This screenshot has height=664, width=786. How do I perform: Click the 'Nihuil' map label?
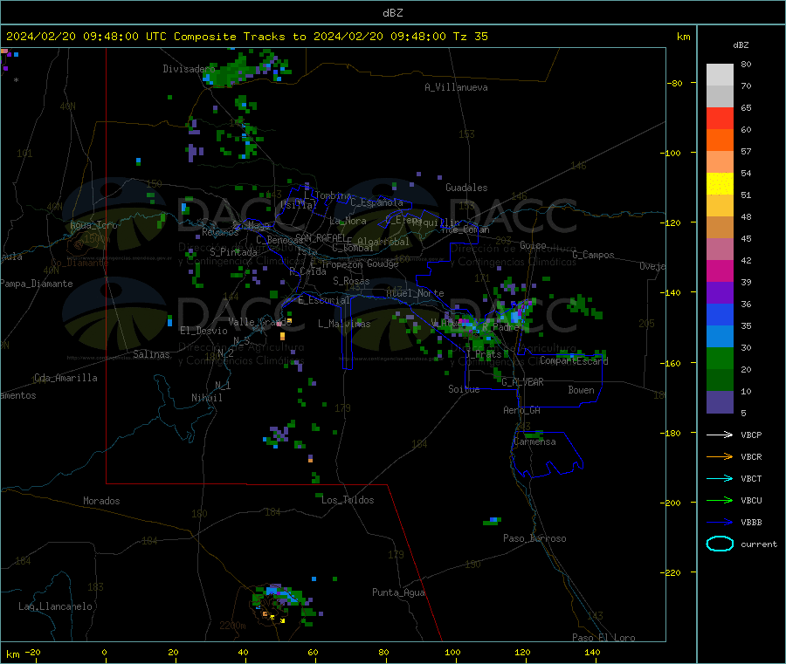[206, 398]
